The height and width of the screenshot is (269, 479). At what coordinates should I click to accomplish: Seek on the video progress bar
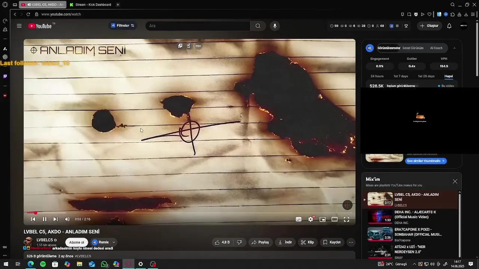[189, 213]
